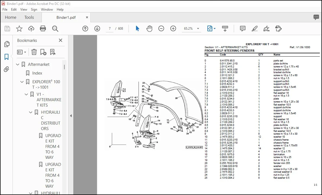Open the File menu
322x195 pixels.
5,10
